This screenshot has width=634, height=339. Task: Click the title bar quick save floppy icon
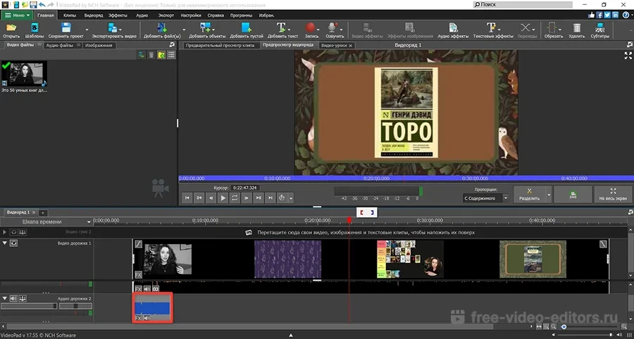click(33, 4)
